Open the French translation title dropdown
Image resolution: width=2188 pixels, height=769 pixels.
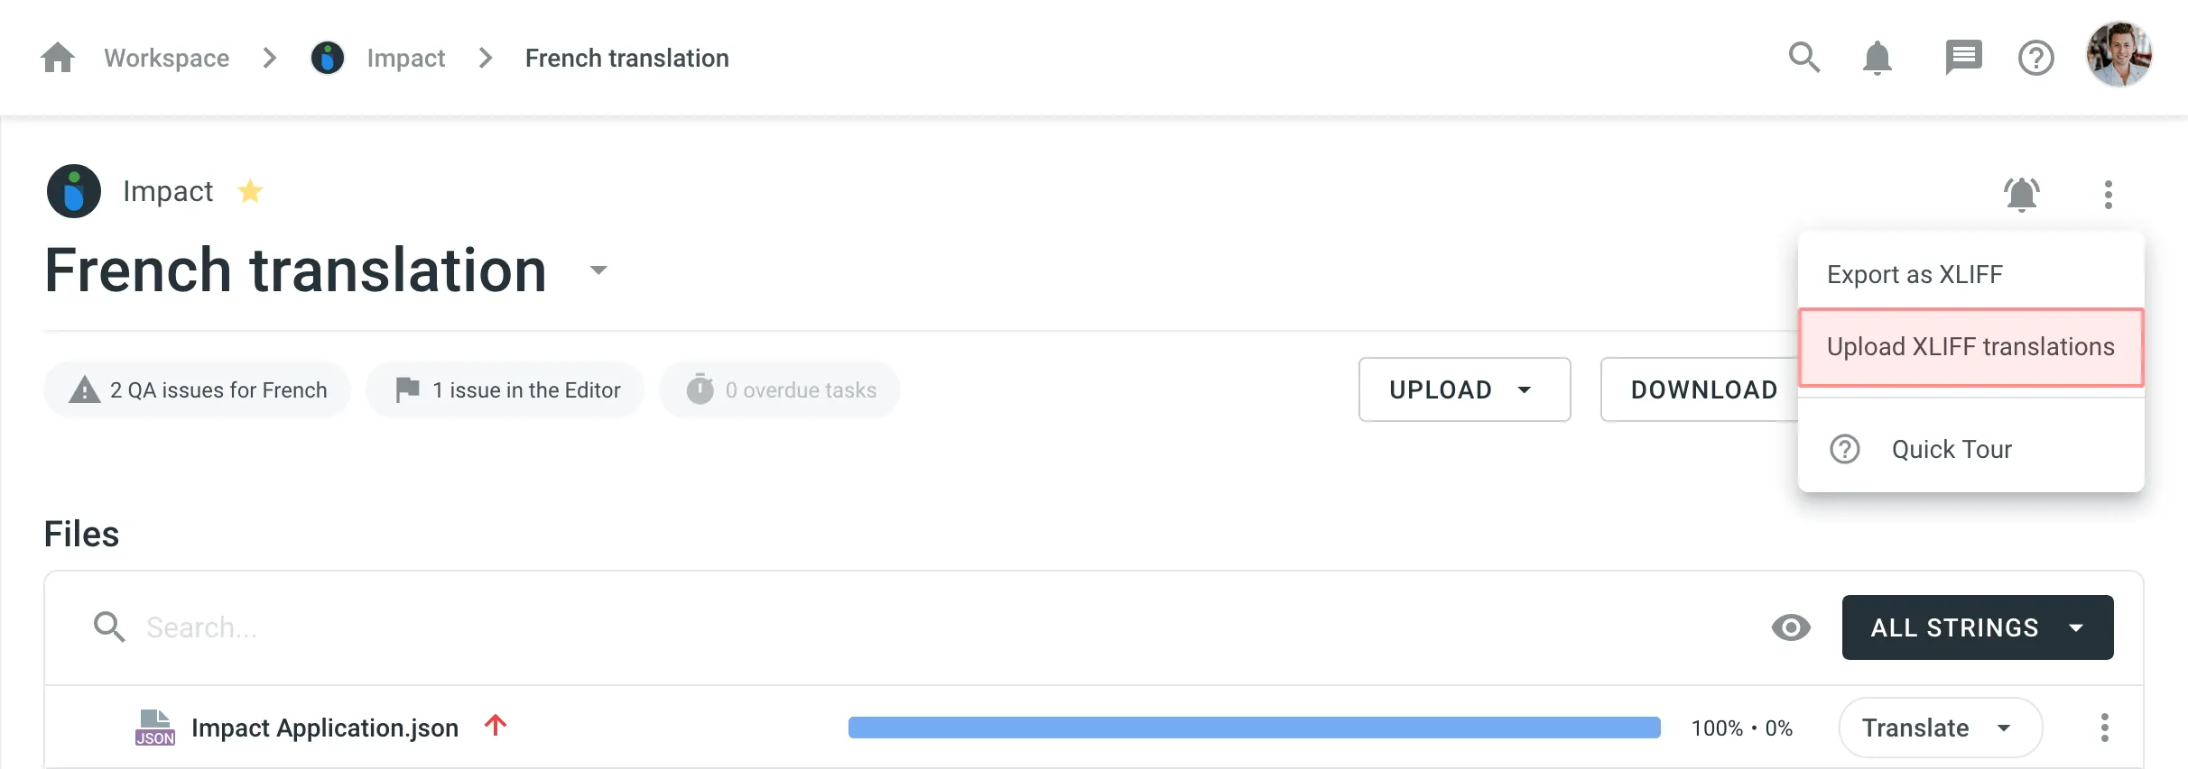[598, 270]
